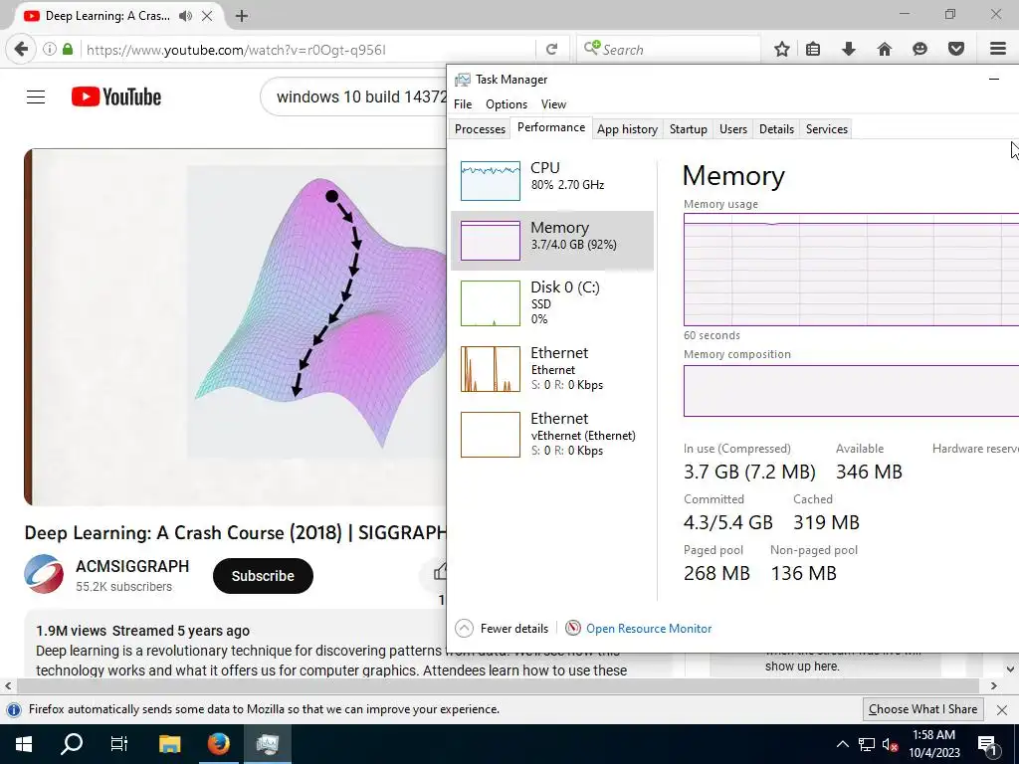The image size is (1019, 764).
Task: Click the video title text
Action: 236,533
